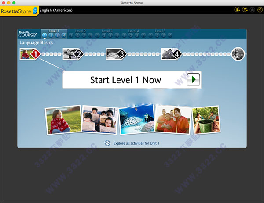
Task: Select Unit 4 circle under Level 2
Action: click(90, 36)
